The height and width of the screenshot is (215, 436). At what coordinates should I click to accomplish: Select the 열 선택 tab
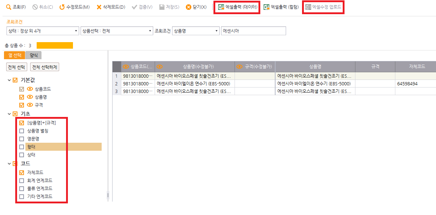click(x=15, y=55)
